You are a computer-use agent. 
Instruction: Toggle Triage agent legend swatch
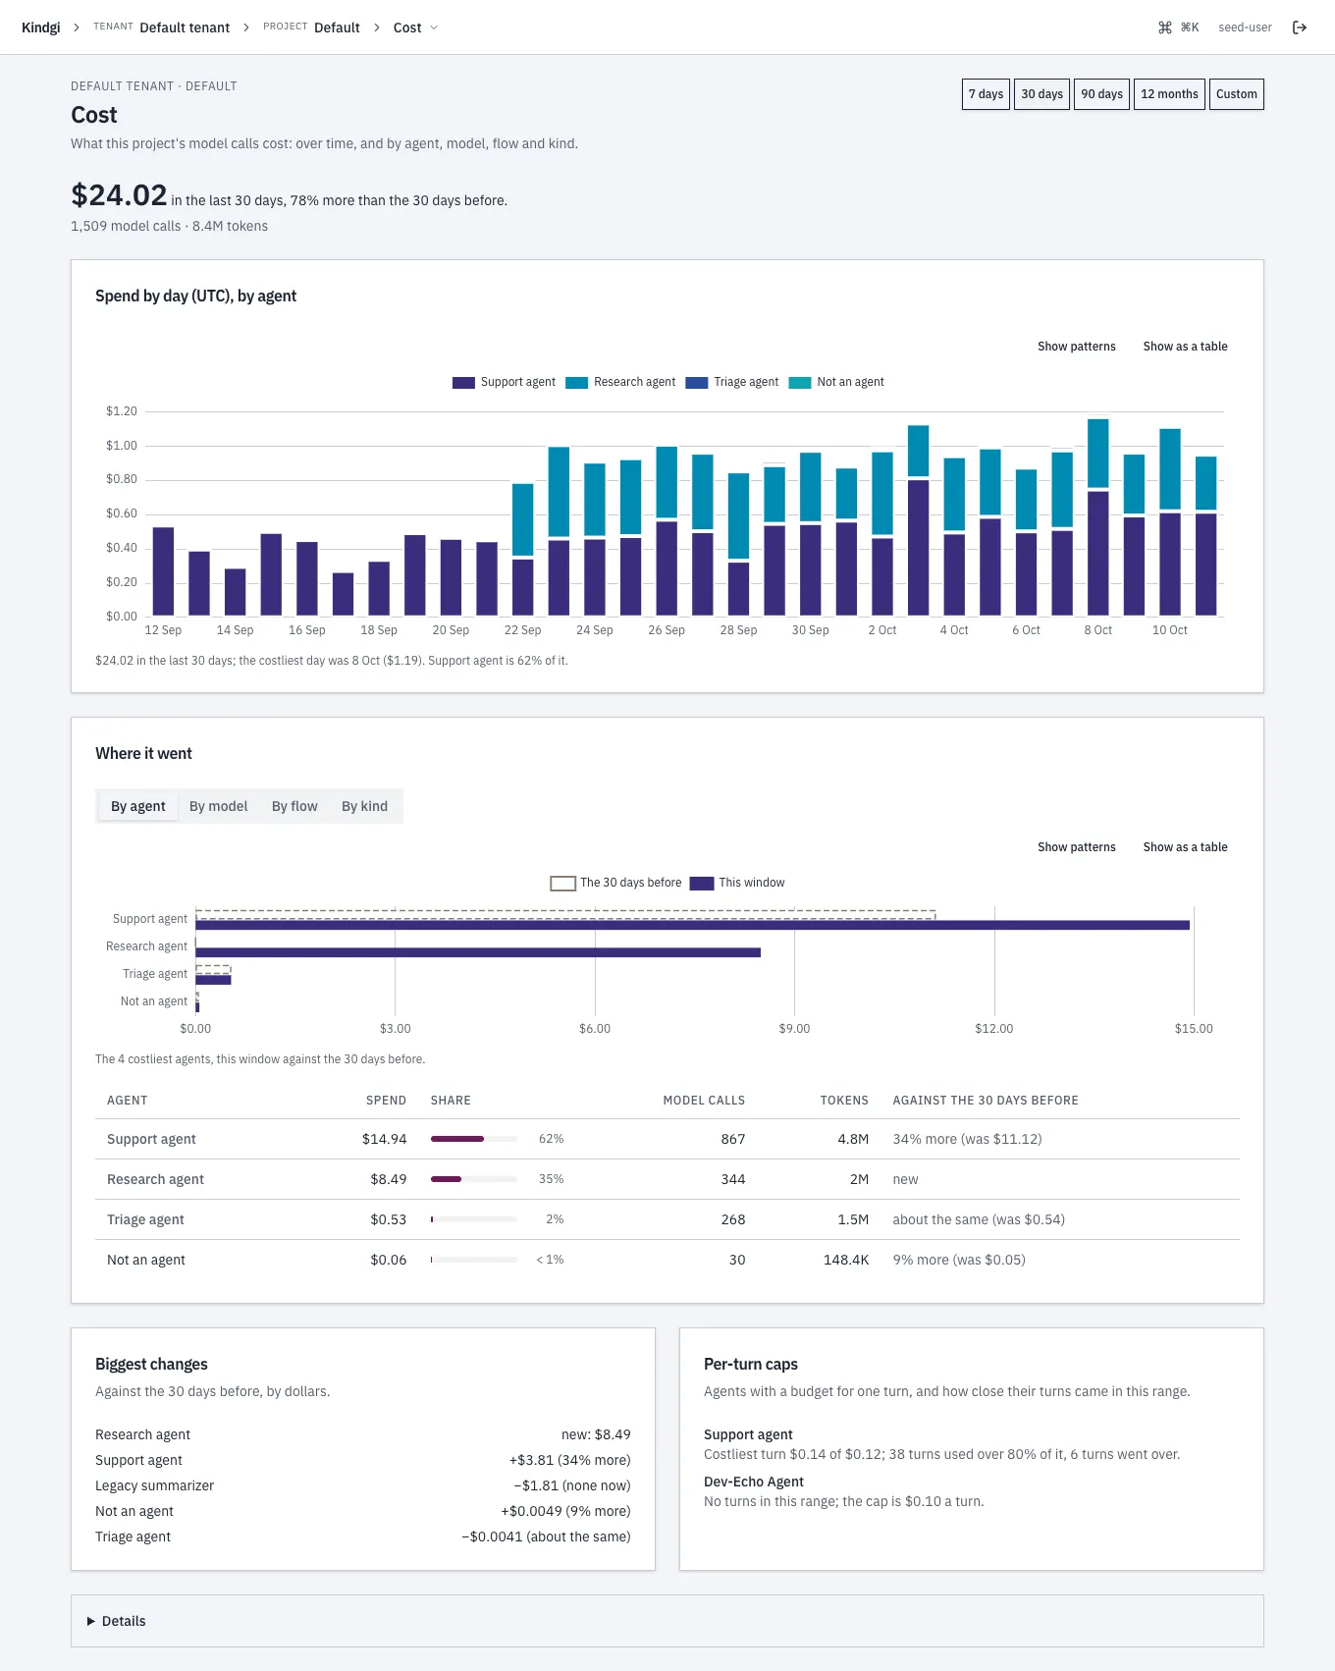click(697, 383)
